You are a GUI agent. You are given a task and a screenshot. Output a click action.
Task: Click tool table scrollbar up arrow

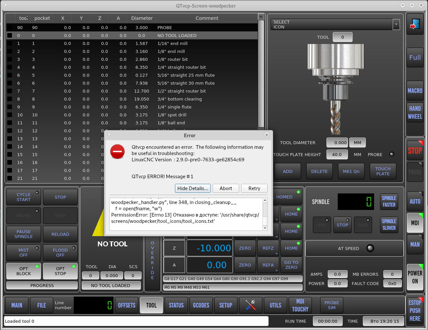pyautogui.click(x=261, y=17)
